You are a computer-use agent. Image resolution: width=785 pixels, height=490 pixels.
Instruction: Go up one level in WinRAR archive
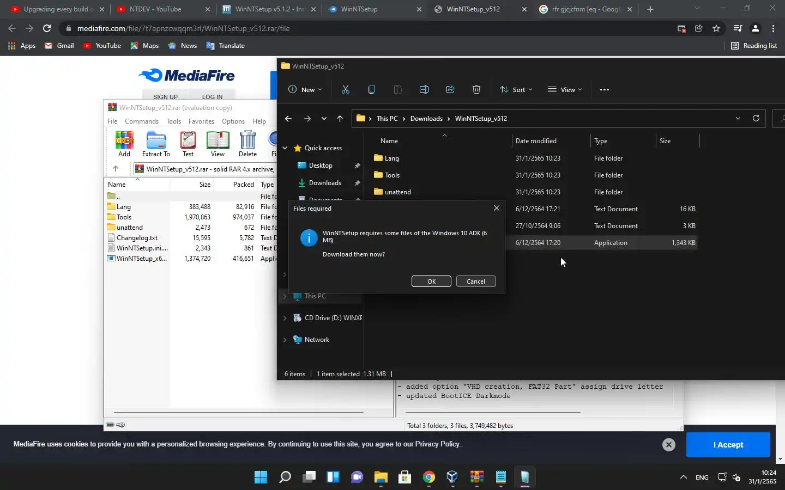tap(116, 169)
